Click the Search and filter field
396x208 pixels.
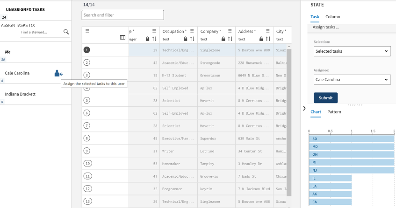(x=122, y=15)
